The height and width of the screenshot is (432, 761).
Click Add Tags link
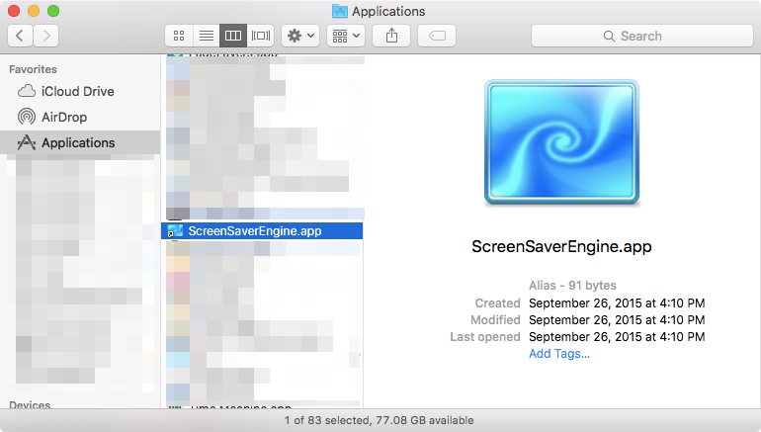[x=559, y=354]
